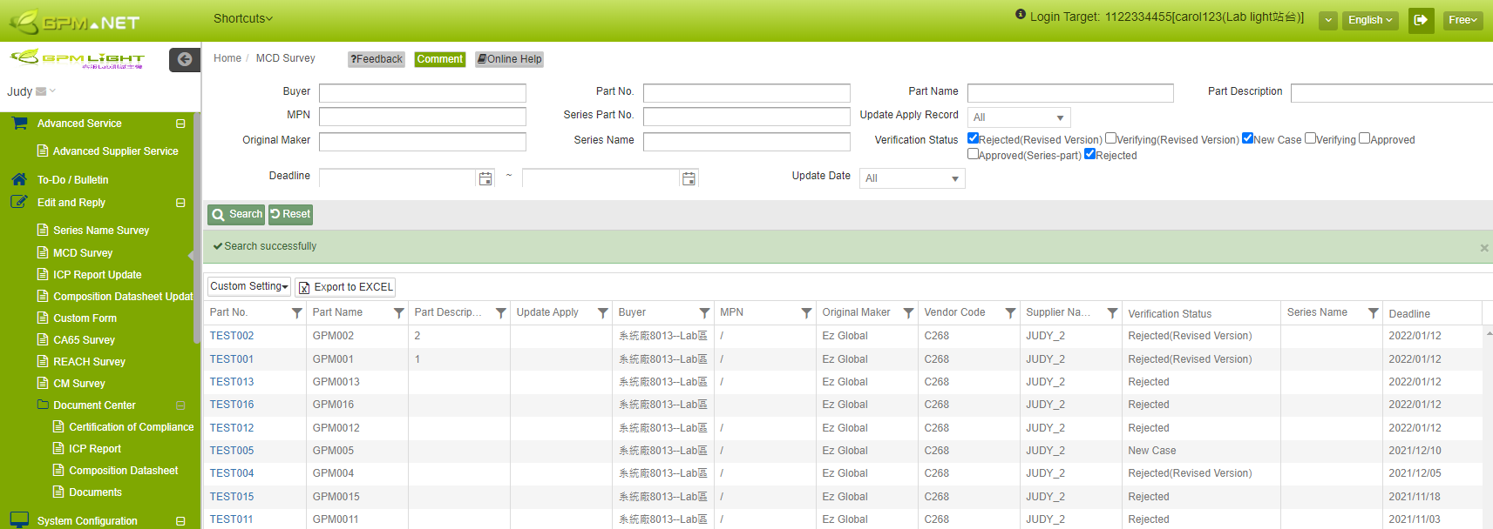The image size is (1493, 529).
Task: Uncheck the Rejected status checkbox
Action: (x=1090, y=154)
